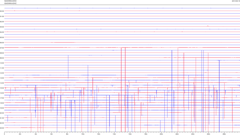Select the 15:30 row label
This screenshot has height=135, width=240.
click(2, 88)
